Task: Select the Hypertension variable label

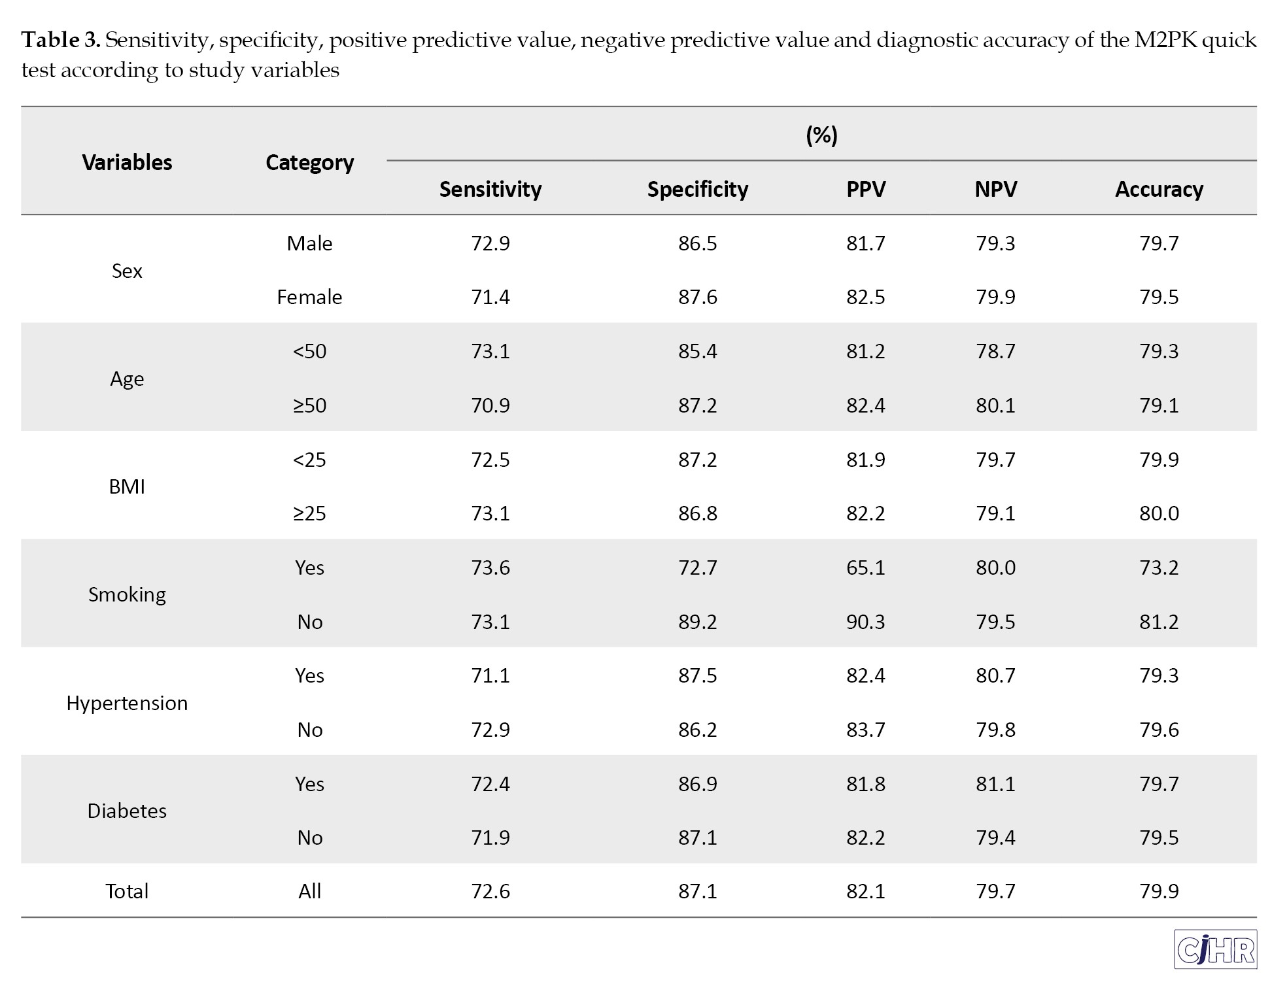Action: [127, 703]
